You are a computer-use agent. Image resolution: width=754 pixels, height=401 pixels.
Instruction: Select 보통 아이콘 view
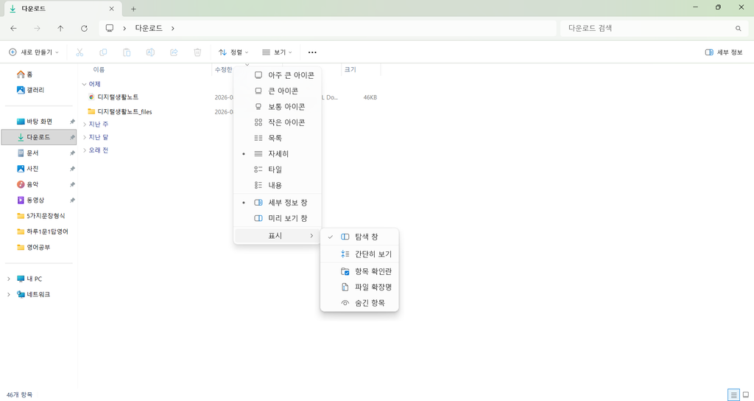[278, 106]
